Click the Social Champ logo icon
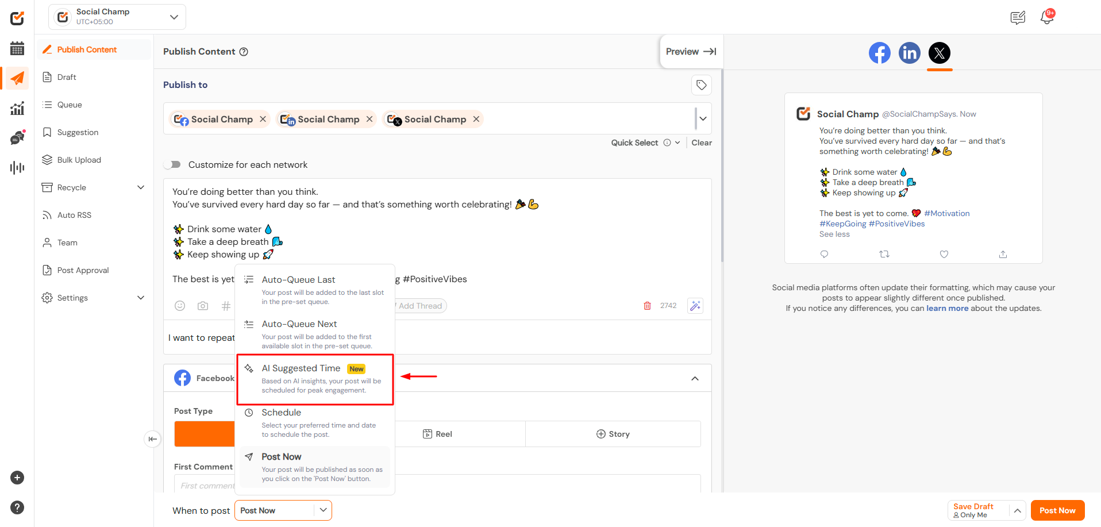The image size is (1101, 527). click(x=17, y=18)
